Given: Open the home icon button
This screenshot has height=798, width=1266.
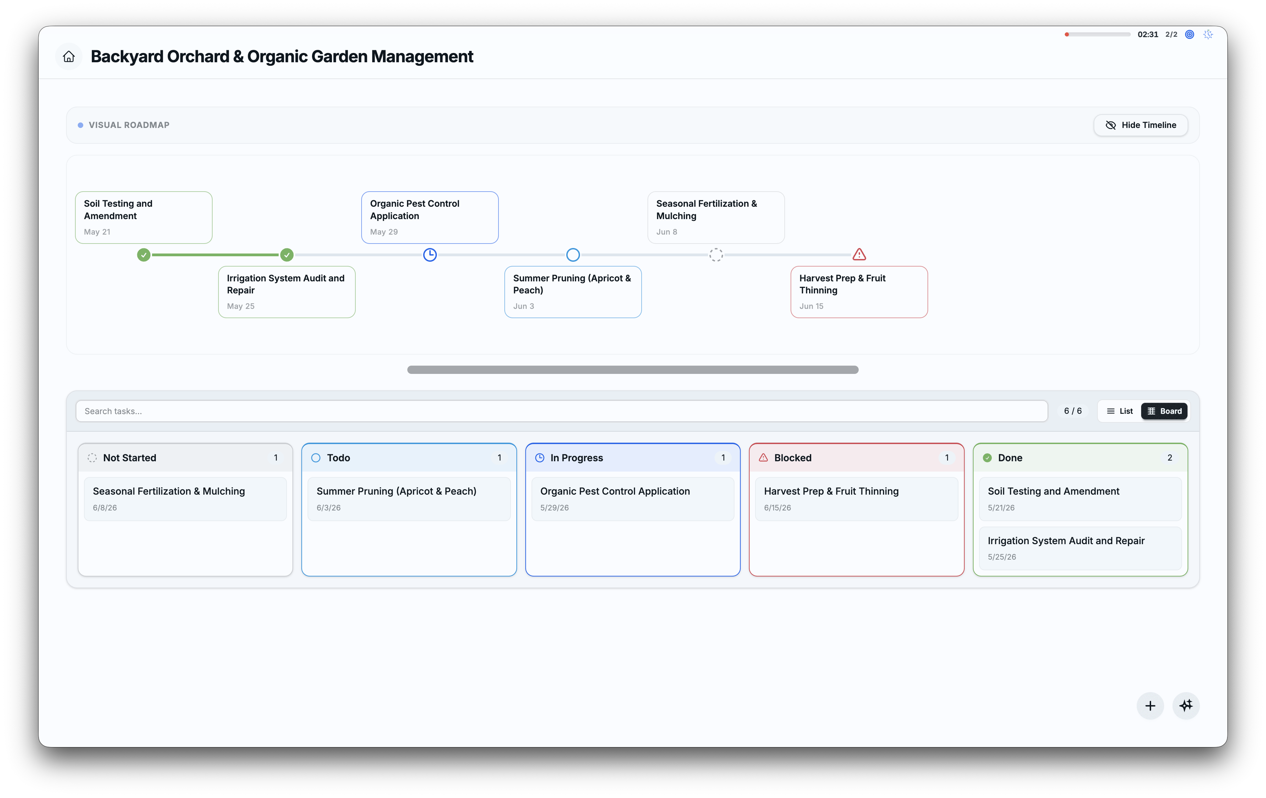Looking at the screenshot, I should [69, 57].
